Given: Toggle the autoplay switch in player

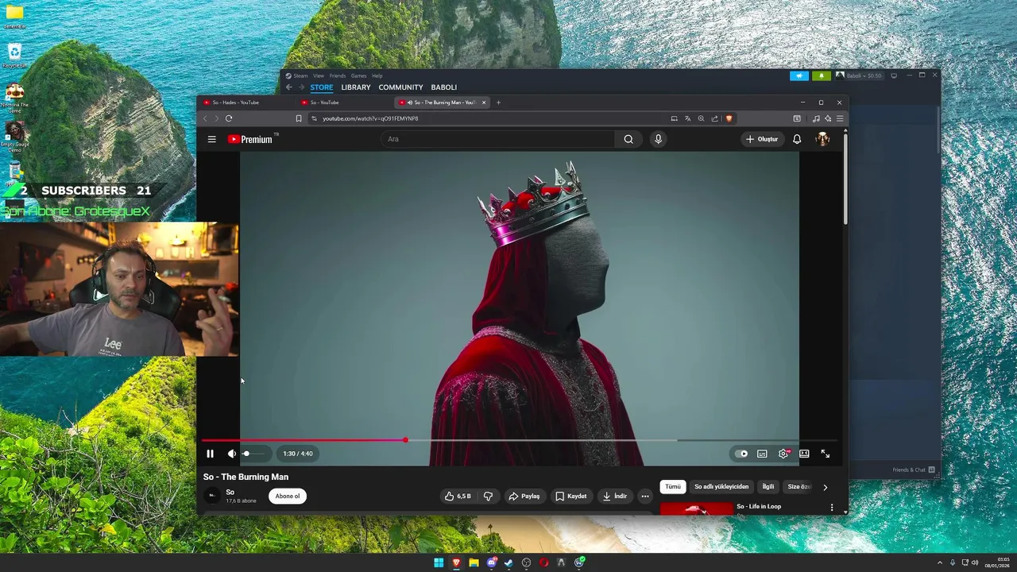Looking at the screenshot, I should coord(741,454).
